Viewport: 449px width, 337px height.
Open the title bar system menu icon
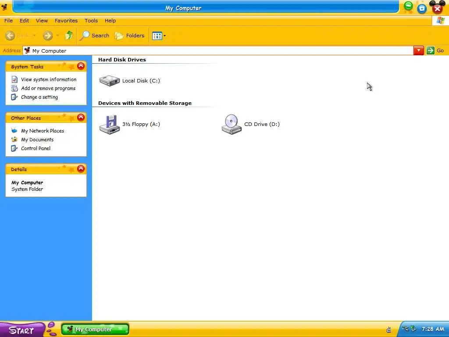4,7
